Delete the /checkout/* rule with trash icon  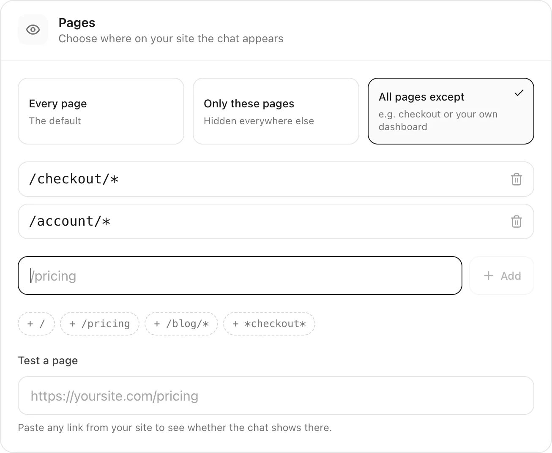pos(516,179)
